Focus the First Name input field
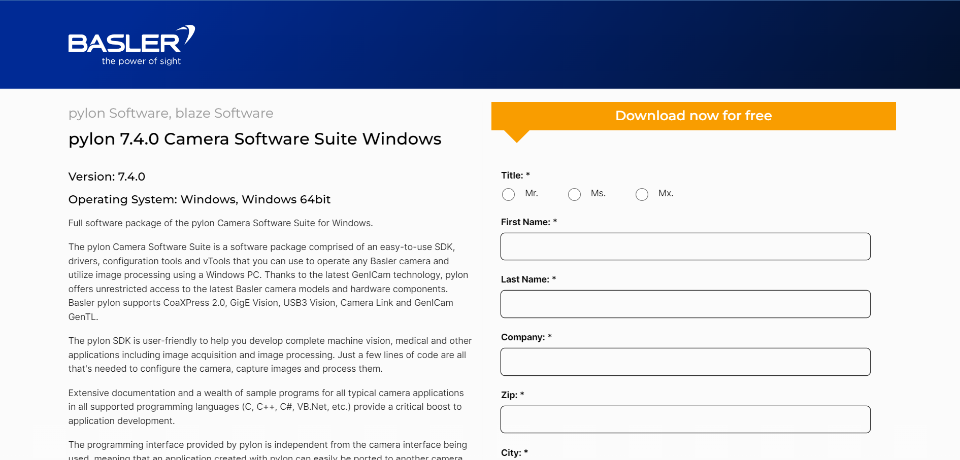Viewport: 960px width, 460px height. tap(685, 246)
